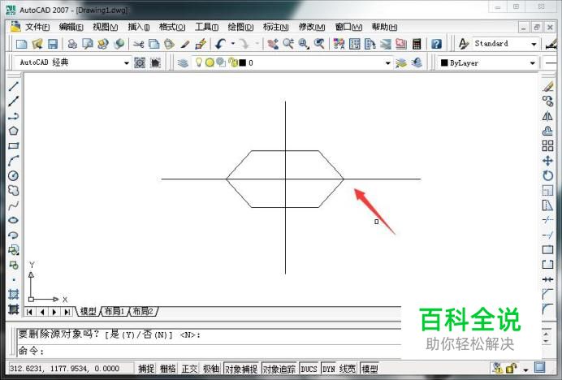Select the Circle tool
This screenshot has height=380, width=562.
click(14, 175)
